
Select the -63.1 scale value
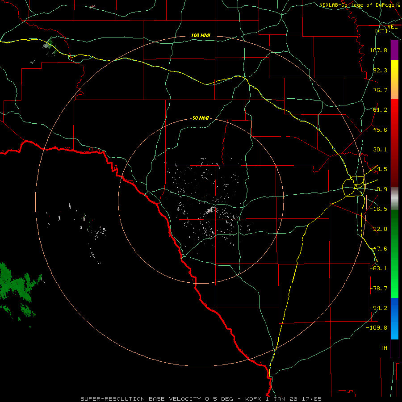378,268
